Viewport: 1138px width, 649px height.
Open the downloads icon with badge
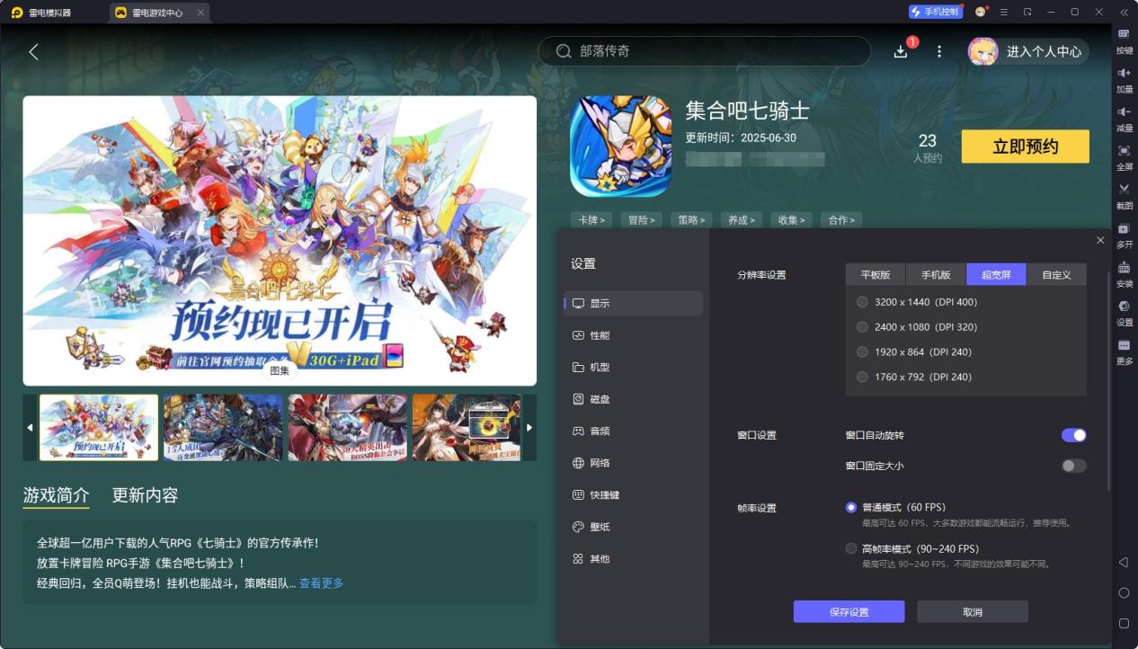[x=901, y=51]
